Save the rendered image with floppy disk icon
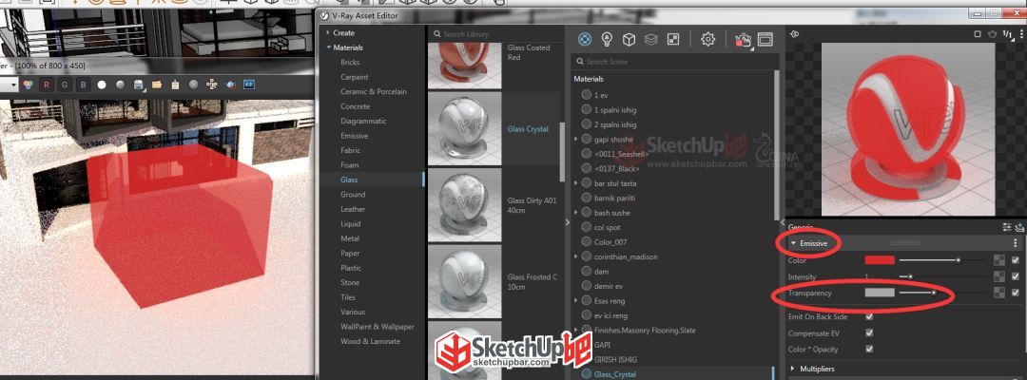 (x=139, y=85)
